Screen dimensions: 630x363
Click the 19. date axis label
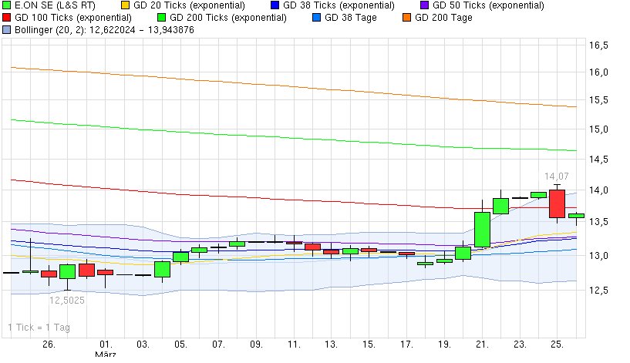click(x=444, y=345)
